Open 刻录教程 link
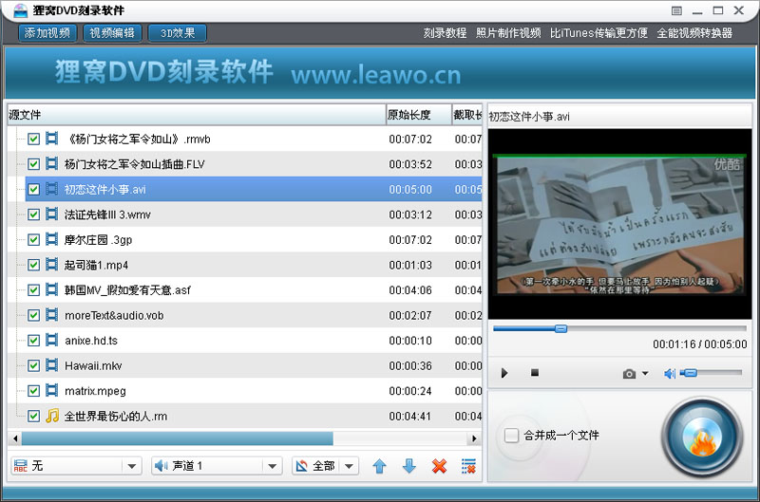 pyautogui.click(x=445, y=33)
